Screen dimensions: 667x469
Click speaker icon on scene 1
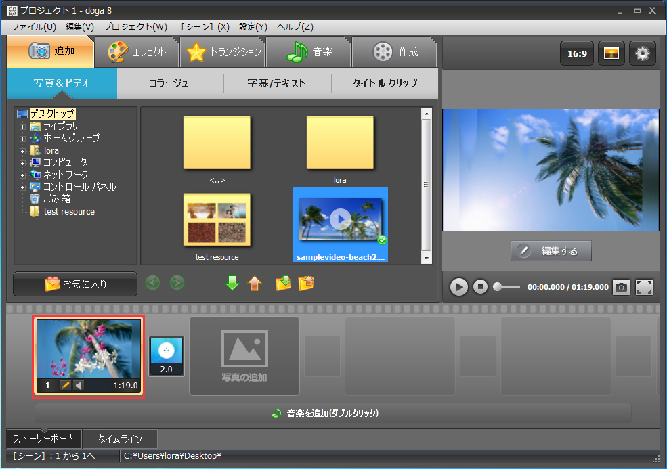(x=79, y=386)
